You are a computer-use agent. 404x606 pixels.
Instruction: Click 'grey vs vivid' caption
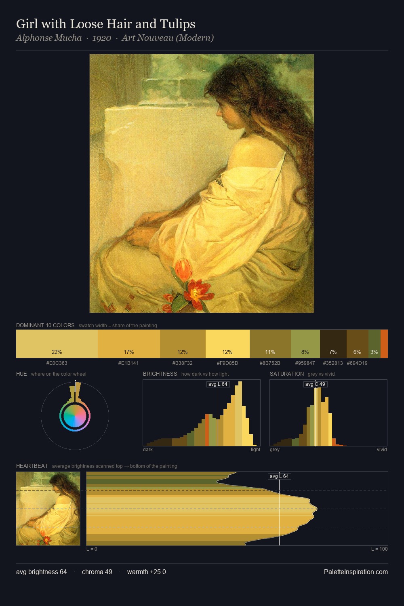321,374
